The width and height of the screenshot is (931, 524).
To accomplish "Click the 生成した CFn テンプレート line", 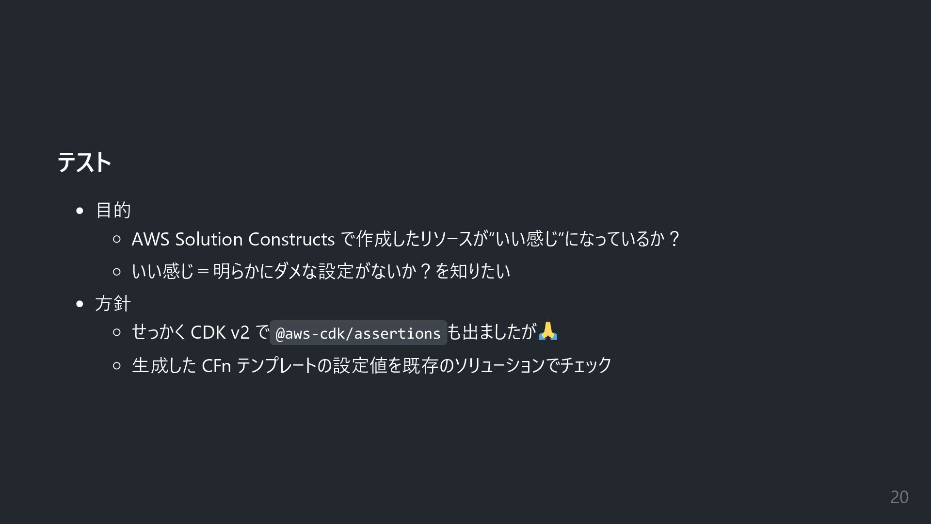I will click(372, 365).
